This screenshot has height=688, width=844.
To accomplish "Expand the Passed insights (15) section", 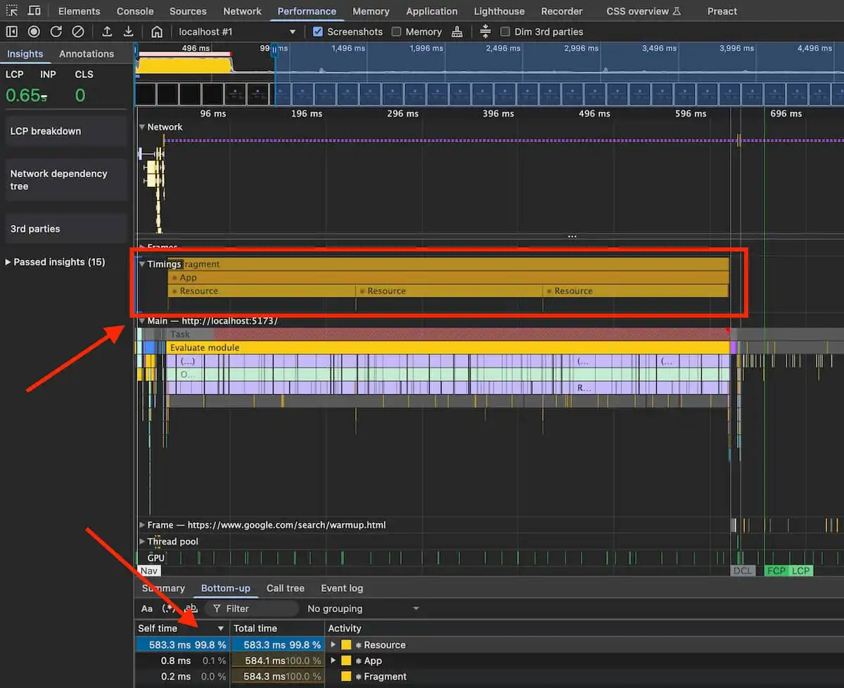I will pyautogui.click(x=55, y=262).
